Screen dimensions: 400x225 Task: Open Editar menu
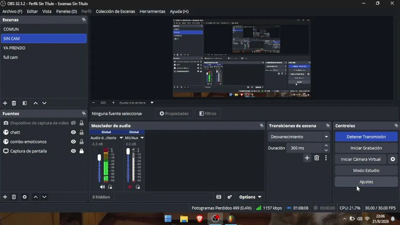[x=32, y=11]
